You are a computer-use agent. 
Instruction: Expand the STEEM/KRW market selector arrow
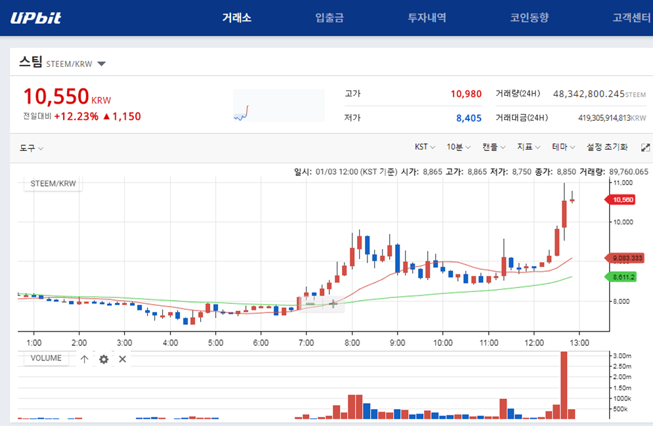[101, 64]
